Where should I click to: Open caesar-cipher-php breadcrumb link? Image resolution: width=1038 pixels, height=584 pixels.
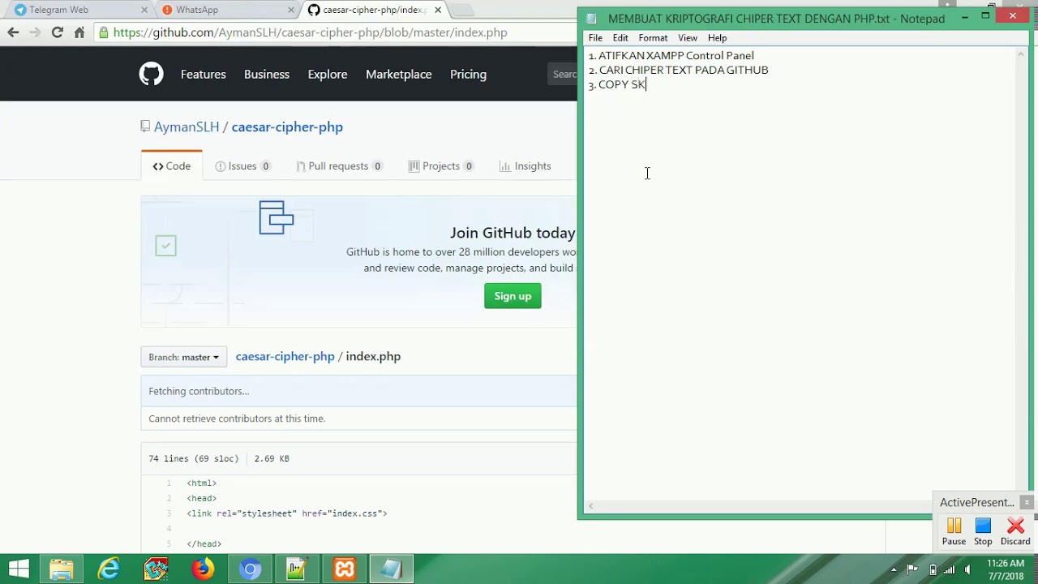point(285,356)
